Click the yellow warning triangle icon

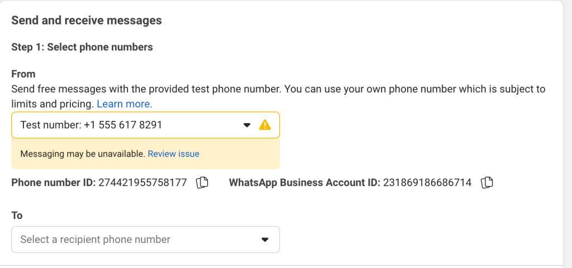click(x=265, y=125)
